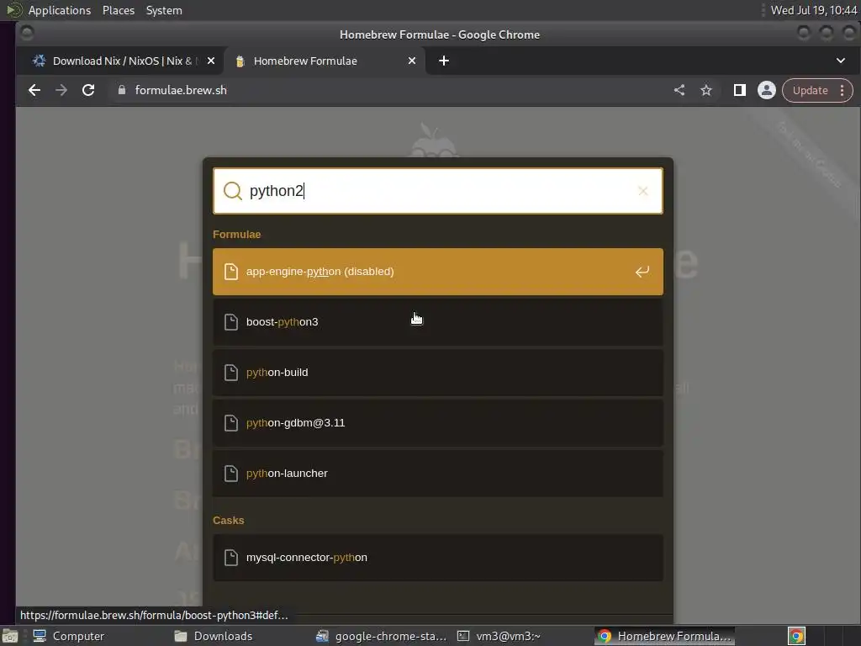Reload the formulae.brew.sh page
861x646 pixels.
point(88,90)
